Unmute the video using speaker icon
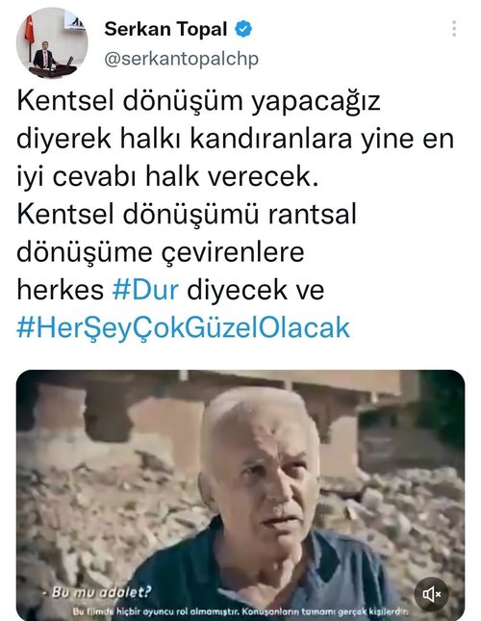This screenshot has width=481, height=621. click(x=431, y=594)
